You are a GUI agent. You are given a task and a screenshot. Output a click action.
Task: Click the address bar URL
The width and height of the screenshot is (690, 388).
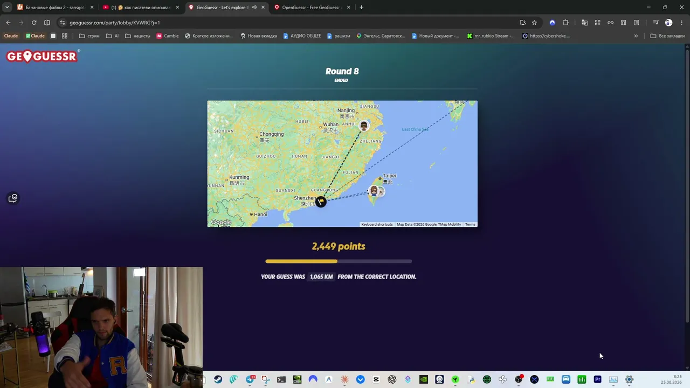click(x=114, y=23)
